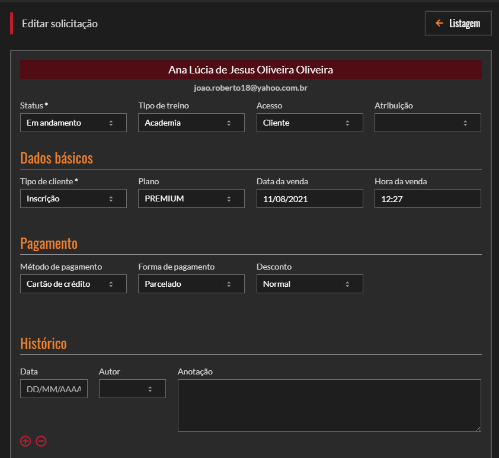This screenshot has width=499, height=458.
Task: Open the Autor dropdown in Histórico
Action: coord(132,389)
